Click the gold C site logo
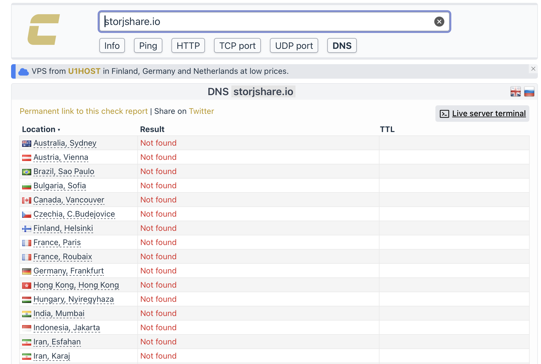The height and width of the screenshot is (364, 541). (44, 30)
